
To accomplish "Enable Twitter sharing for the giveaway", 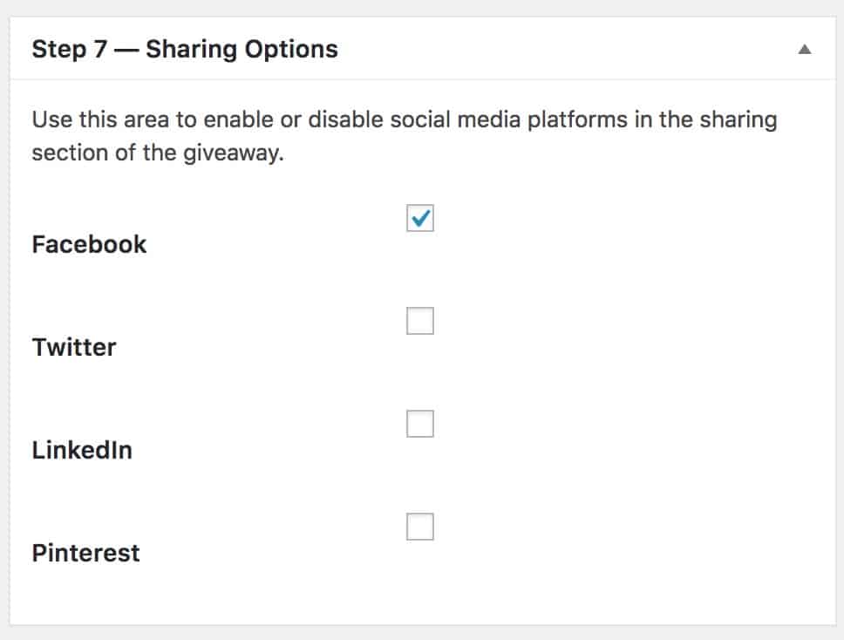I will coord(419,321).
